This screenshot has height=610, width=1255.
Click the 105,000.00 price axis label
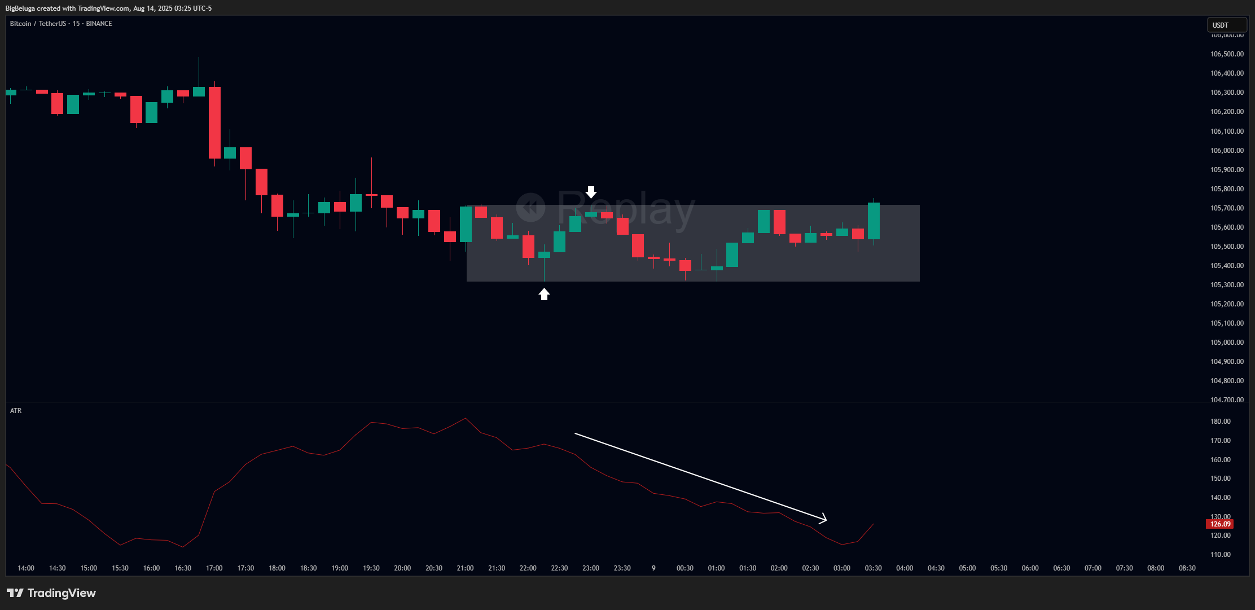[x=1227, y=343]
